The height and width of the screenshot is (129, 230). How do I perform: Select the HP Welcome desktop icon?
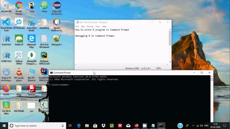pyautogui.click(x=19, y=23)
